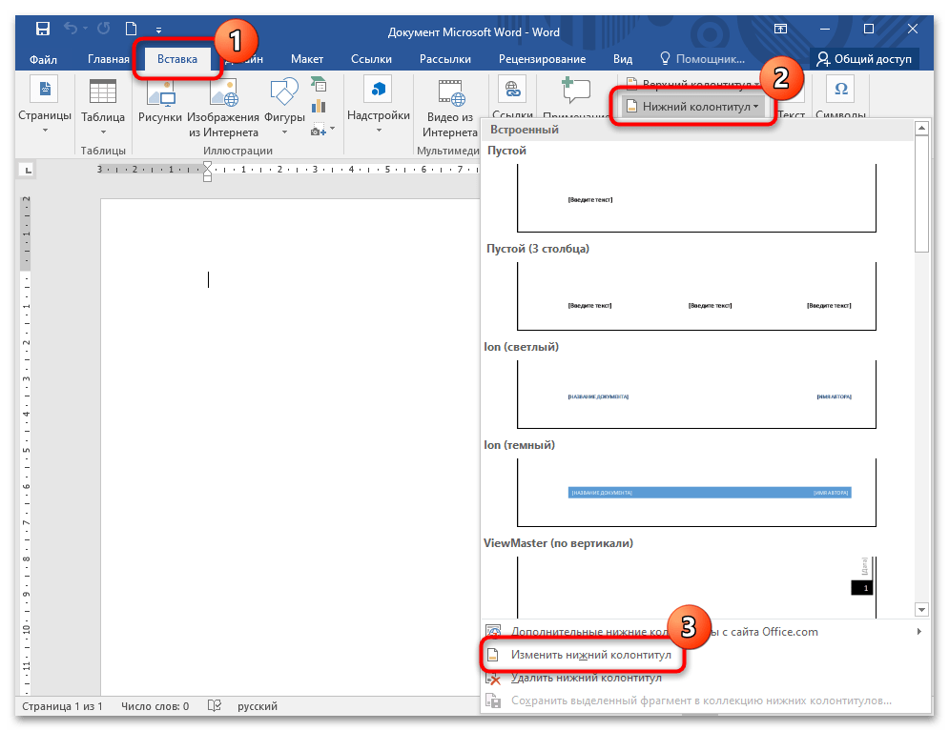
Task: Select the Ion (светлый) footer thumbnail
Action: (x=696, y=395)
